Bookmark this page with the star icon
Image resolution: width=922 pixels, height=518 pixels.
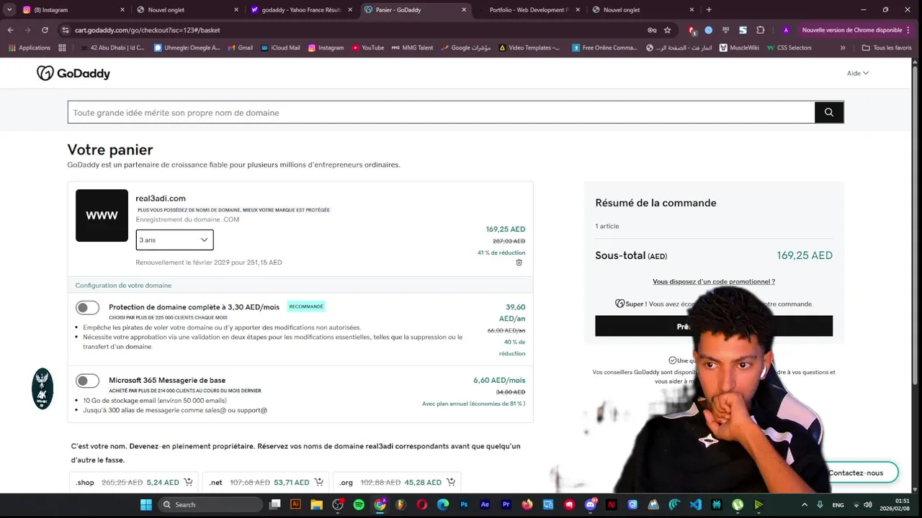point(668,30)
